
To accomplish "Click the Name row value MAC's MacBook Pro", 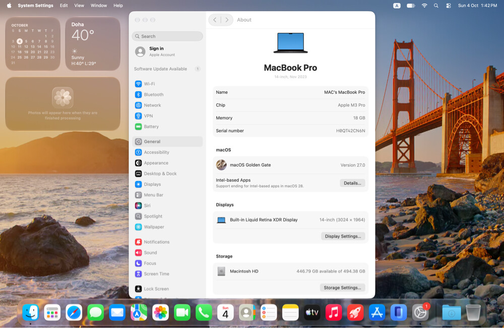I will (x=344, y=92).
